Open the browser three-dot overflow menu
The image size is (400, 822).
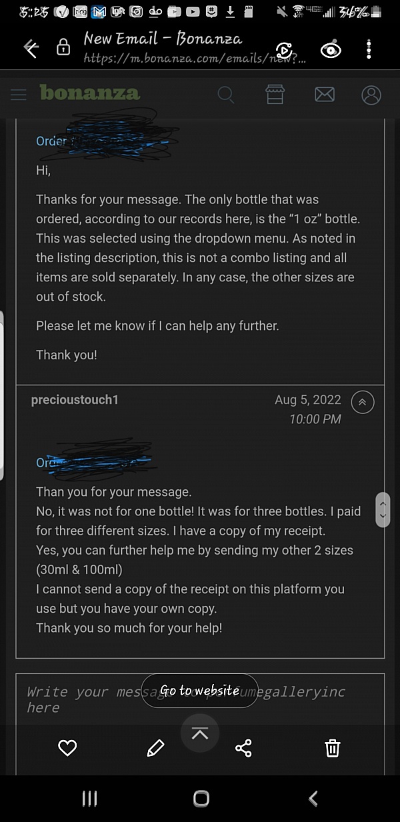(368, 49)
